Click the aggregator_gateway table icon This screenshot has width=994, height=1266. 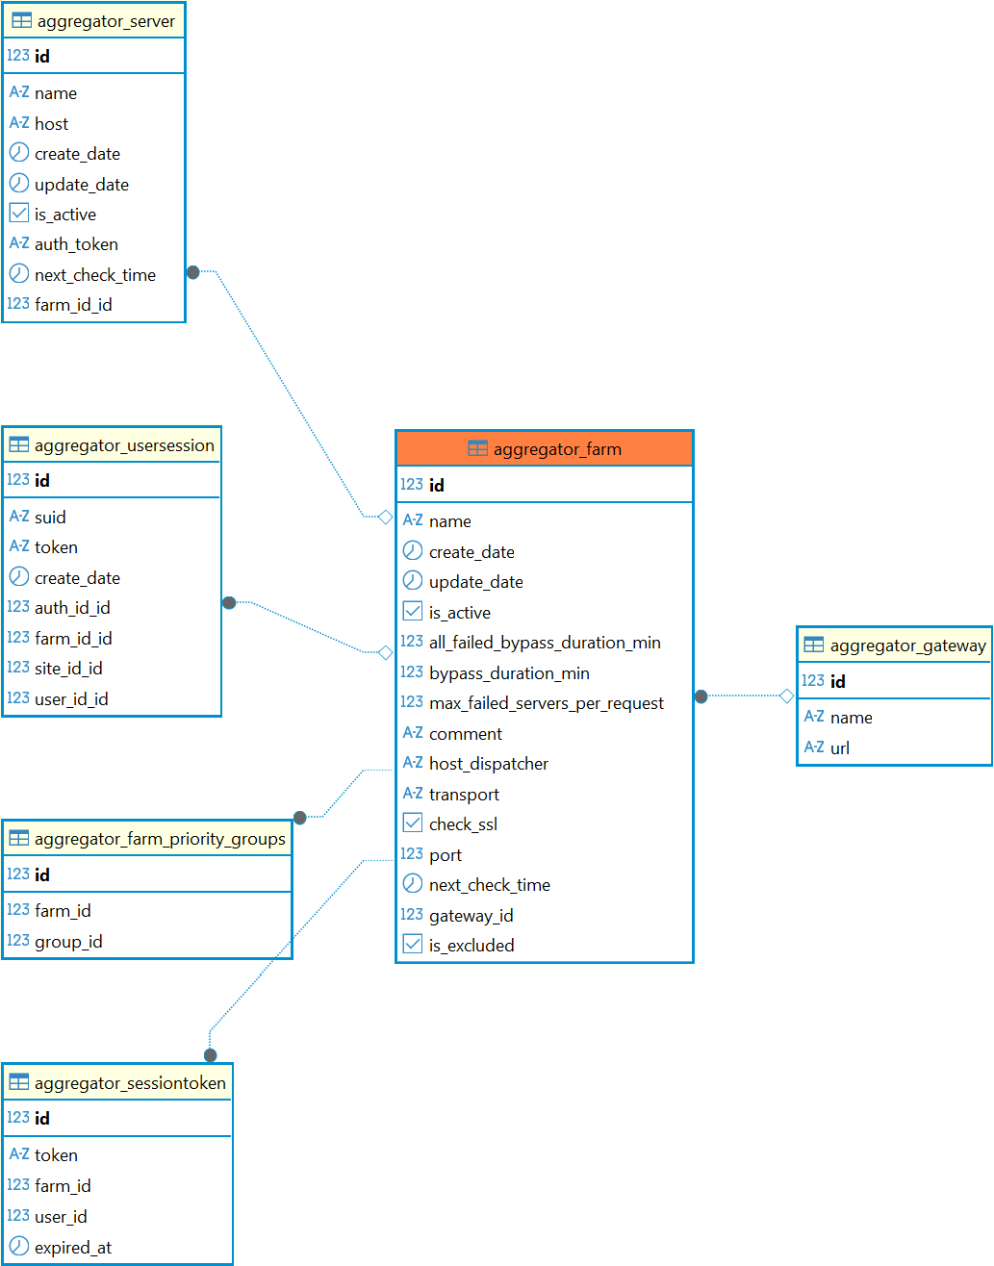[814, 645]
